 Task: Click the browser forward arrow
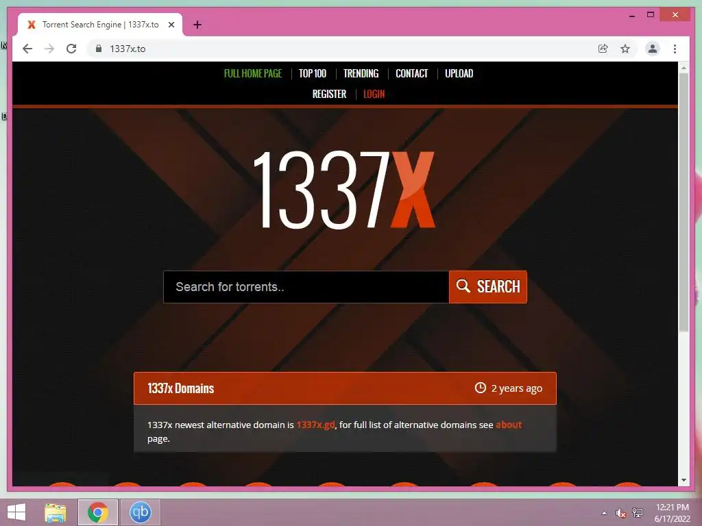click(49, 49)
